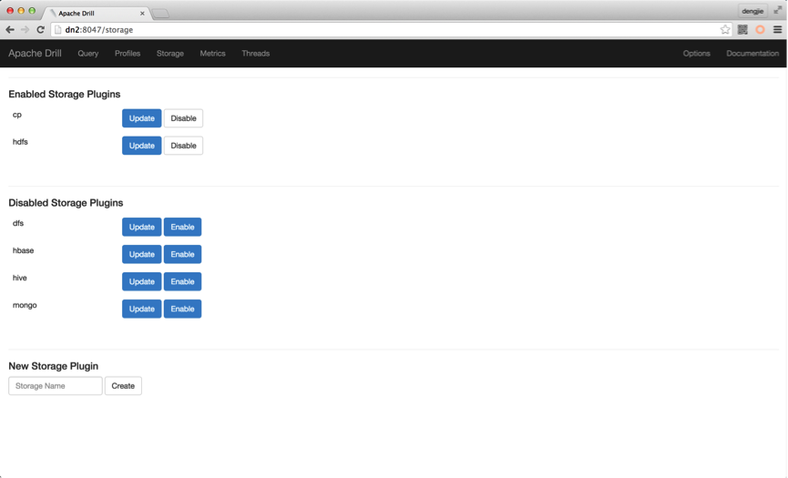788x478 pixels.
Task: Focus the Storage Name input field
Action: coord(56,386)
